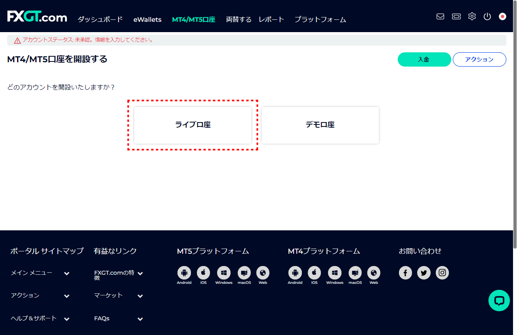Open MT4 Web terminal icon
The width and height of the screenshot is (517, 335).
(374, 273)
